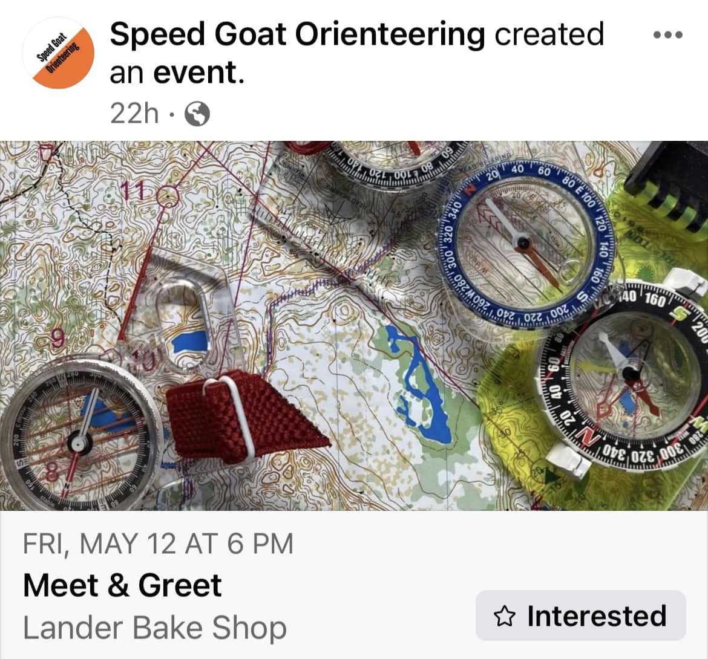Click the star icon on the Interested button

[504, 616]
